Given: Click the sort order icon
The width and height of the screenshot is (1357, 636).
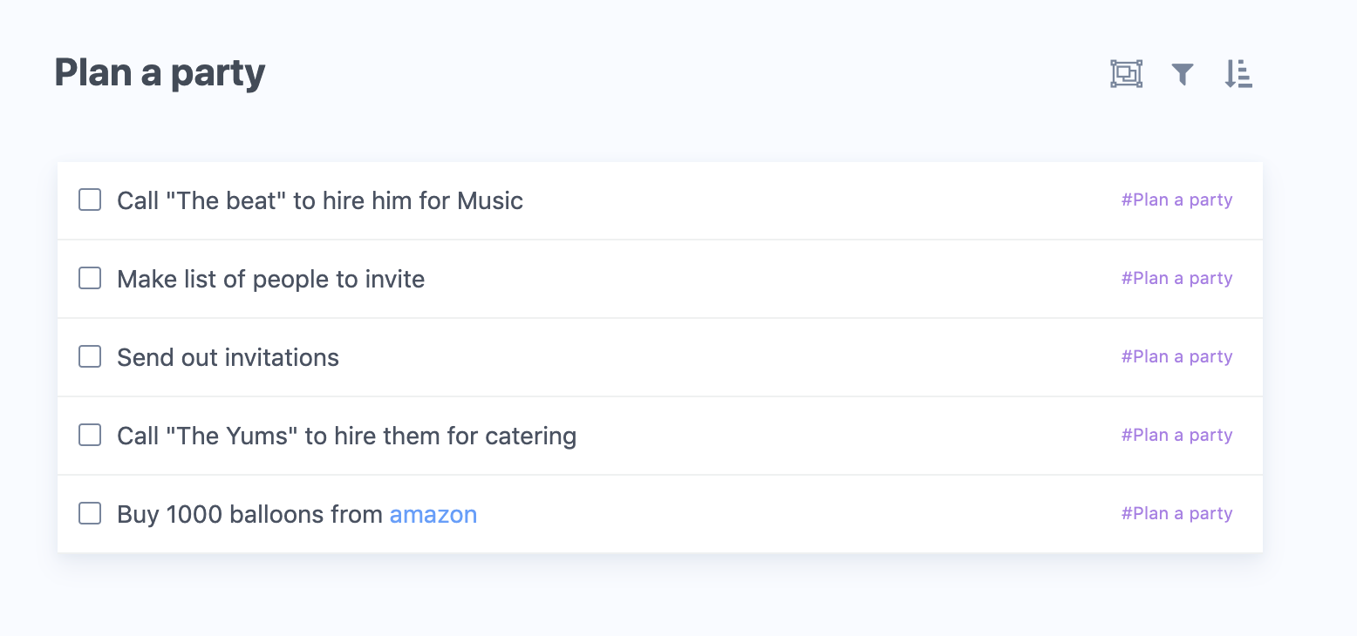Looking at the screenshot, I should pos(1238,74).
